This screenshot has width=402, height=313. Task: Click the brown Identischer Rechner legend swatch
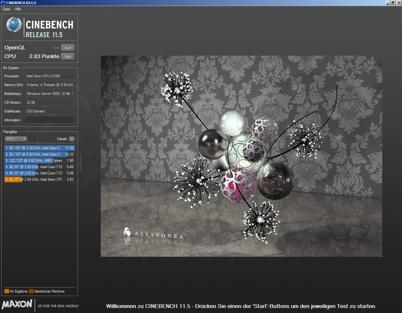31,291
